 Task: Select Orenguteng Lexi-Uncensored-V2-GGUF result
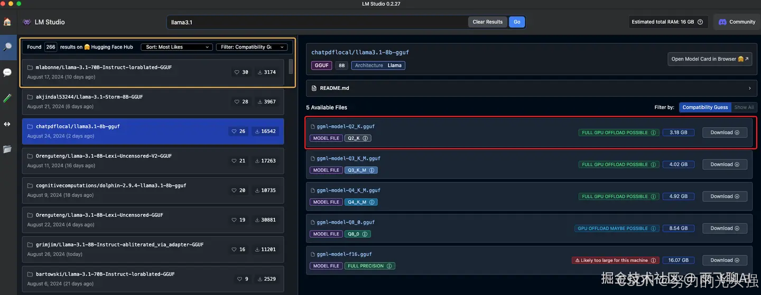pyautogui.click(x=153, y=161)
